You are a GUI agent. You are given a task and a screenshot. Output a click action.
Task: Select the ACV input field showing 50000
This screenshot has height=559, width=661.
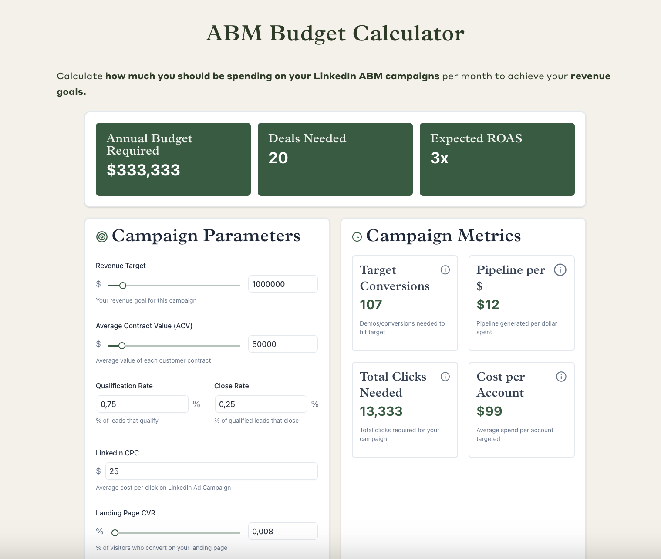(x=283, y=344)
